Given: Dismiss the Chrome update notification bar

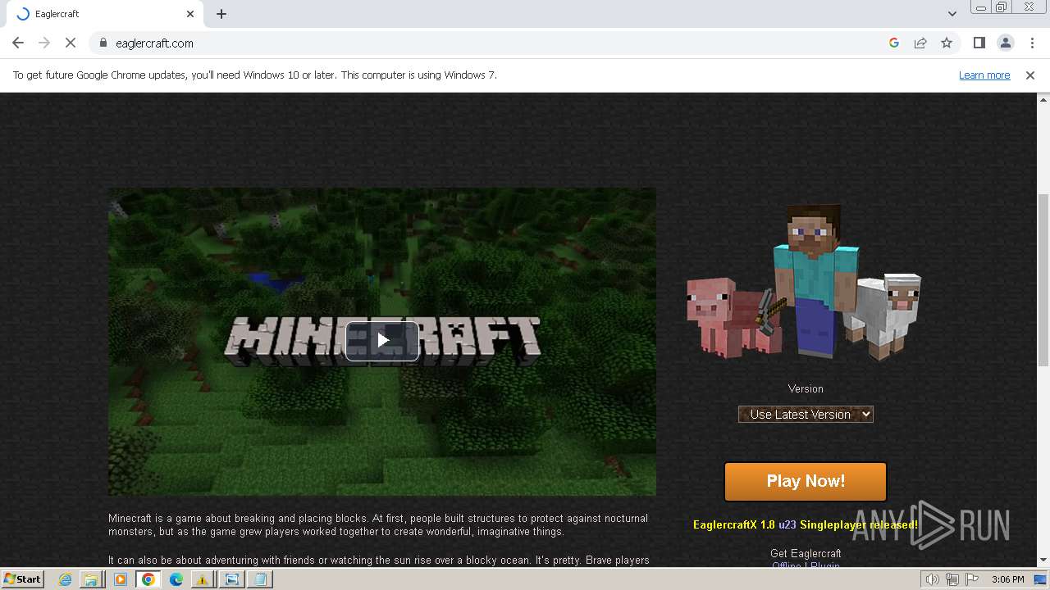Looking at the screenshot, I should [x=1030, y=75].
